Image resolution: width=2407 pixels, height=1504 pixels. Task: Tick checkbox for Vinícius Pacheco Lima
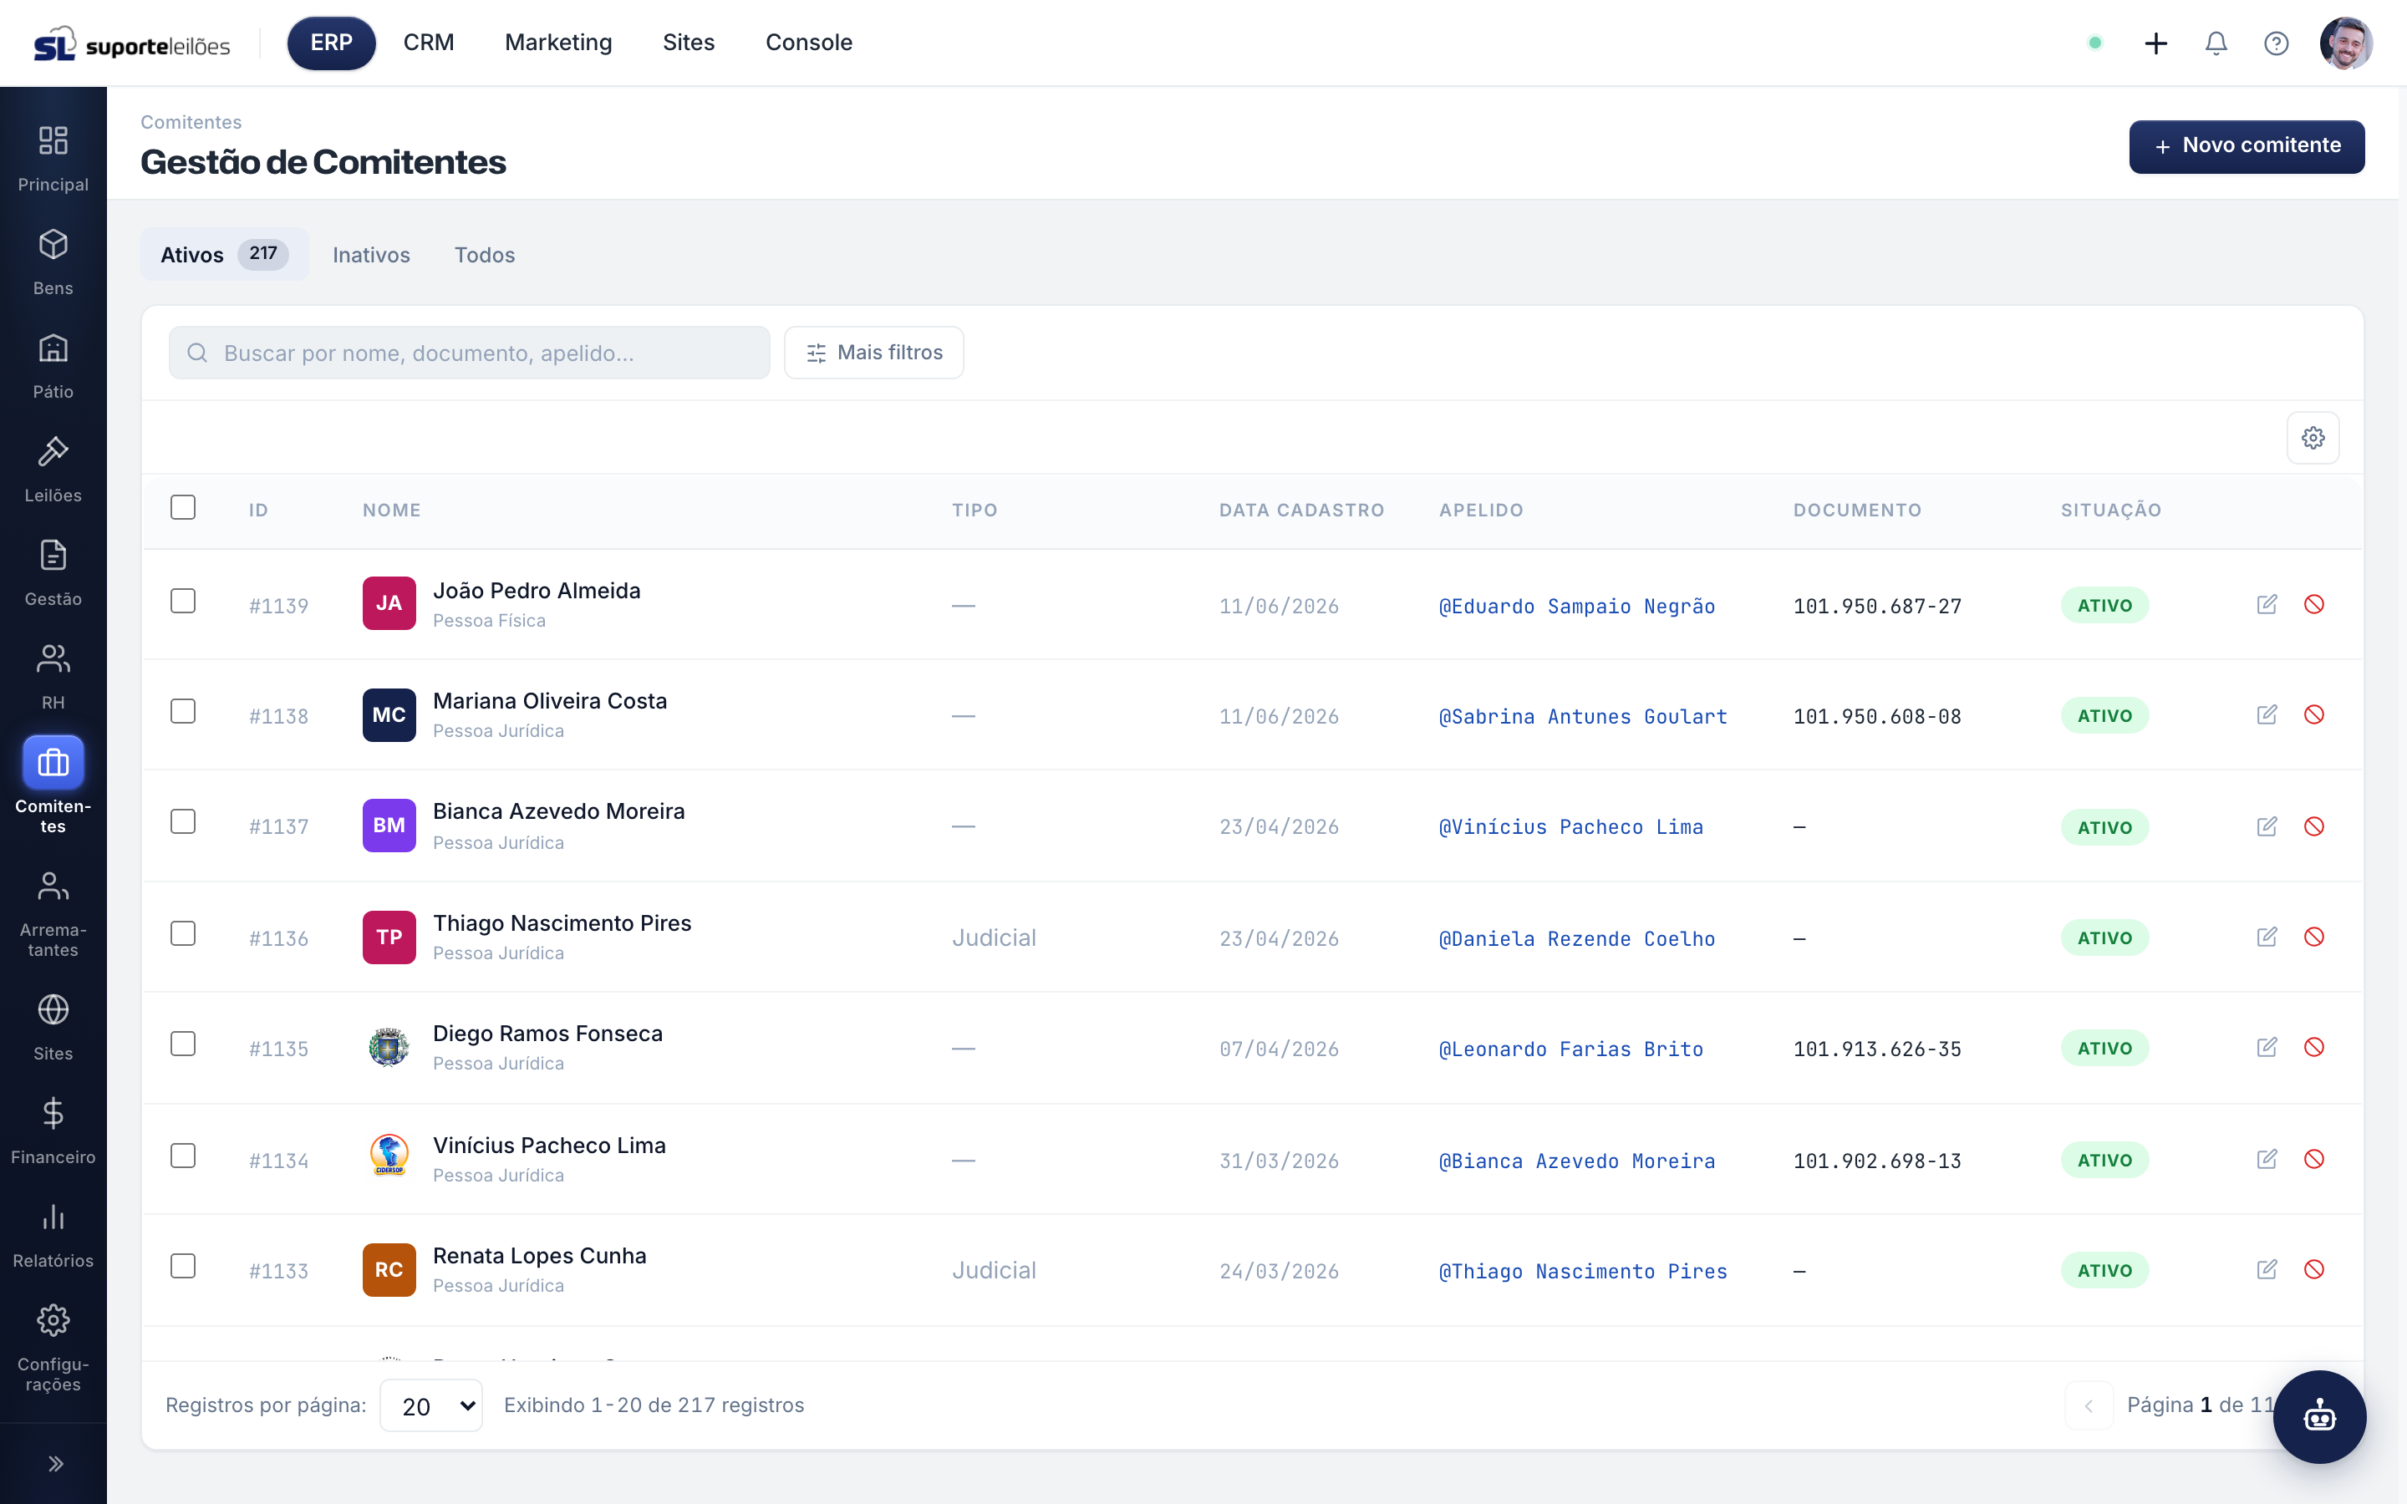pos(183,1156)
